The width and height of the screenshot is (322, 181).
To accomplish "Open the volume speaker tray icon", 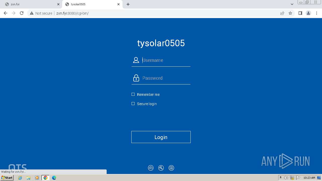I will (286, 178).
